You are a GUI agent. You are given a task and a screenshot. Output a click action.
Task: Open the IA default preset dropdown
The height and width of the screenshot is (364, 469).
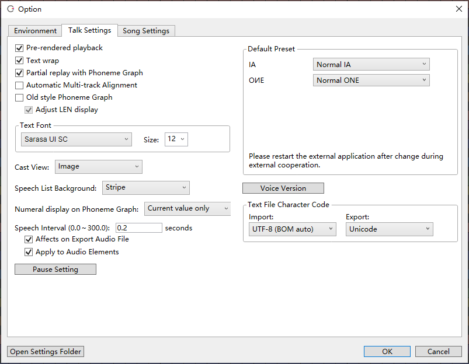click(371, 65)
